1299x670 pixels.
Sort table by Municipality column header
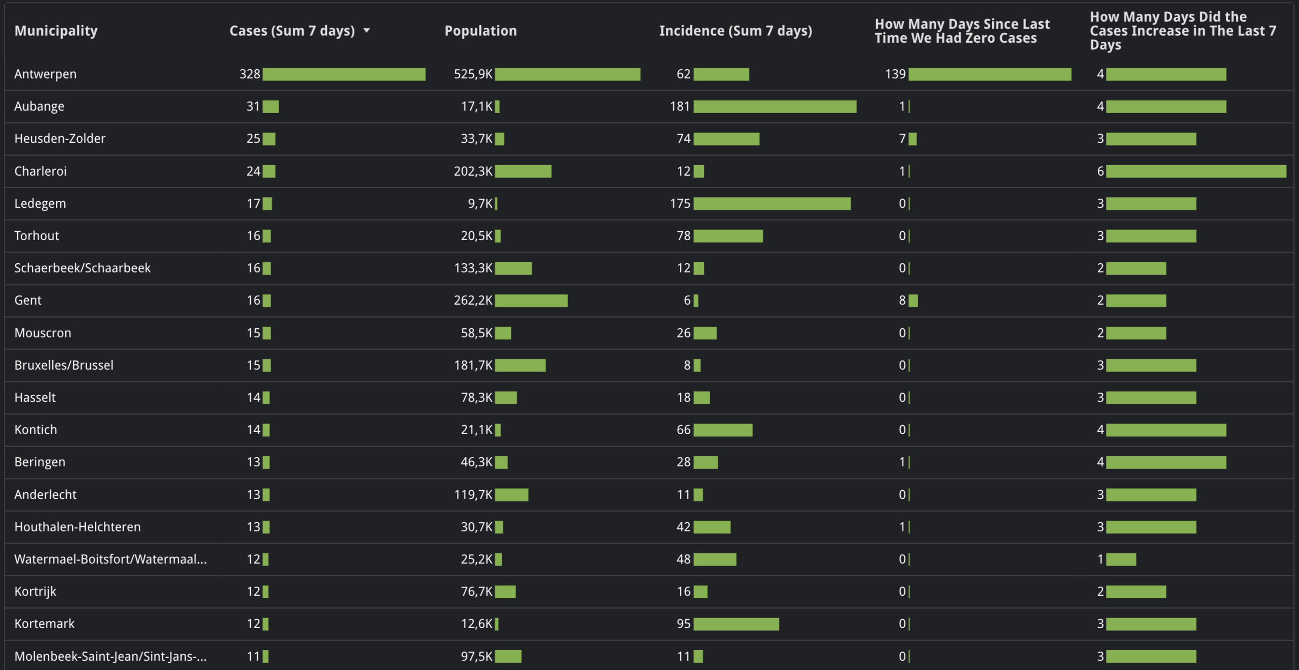56,31
